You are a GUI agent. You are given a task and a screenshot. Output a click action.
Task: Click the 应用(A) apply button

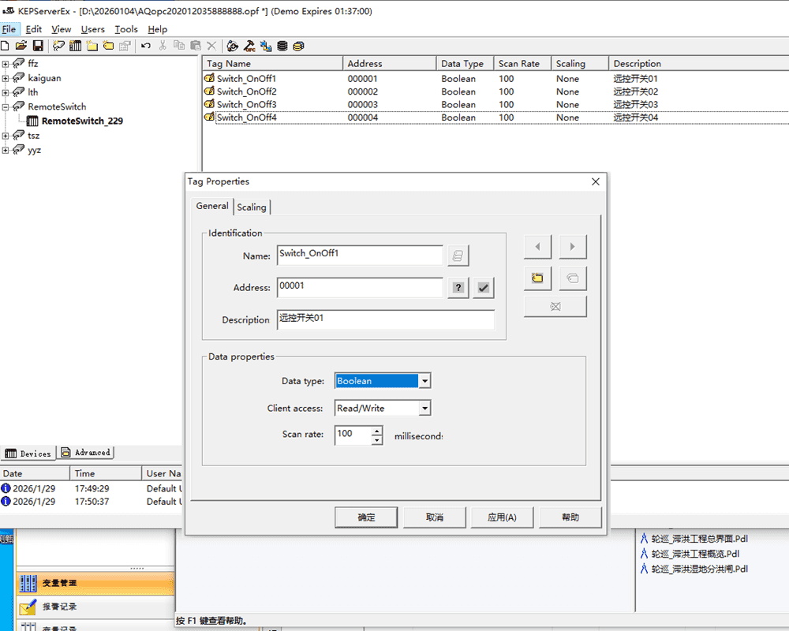(502, 517)
